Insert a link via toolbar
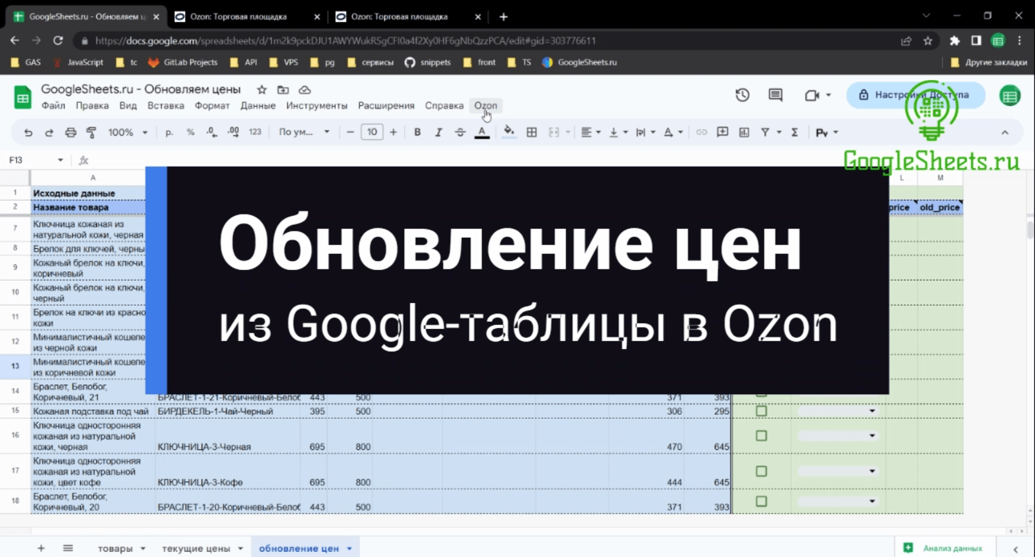Screen dimensions: 1035x557 [702, 132]
